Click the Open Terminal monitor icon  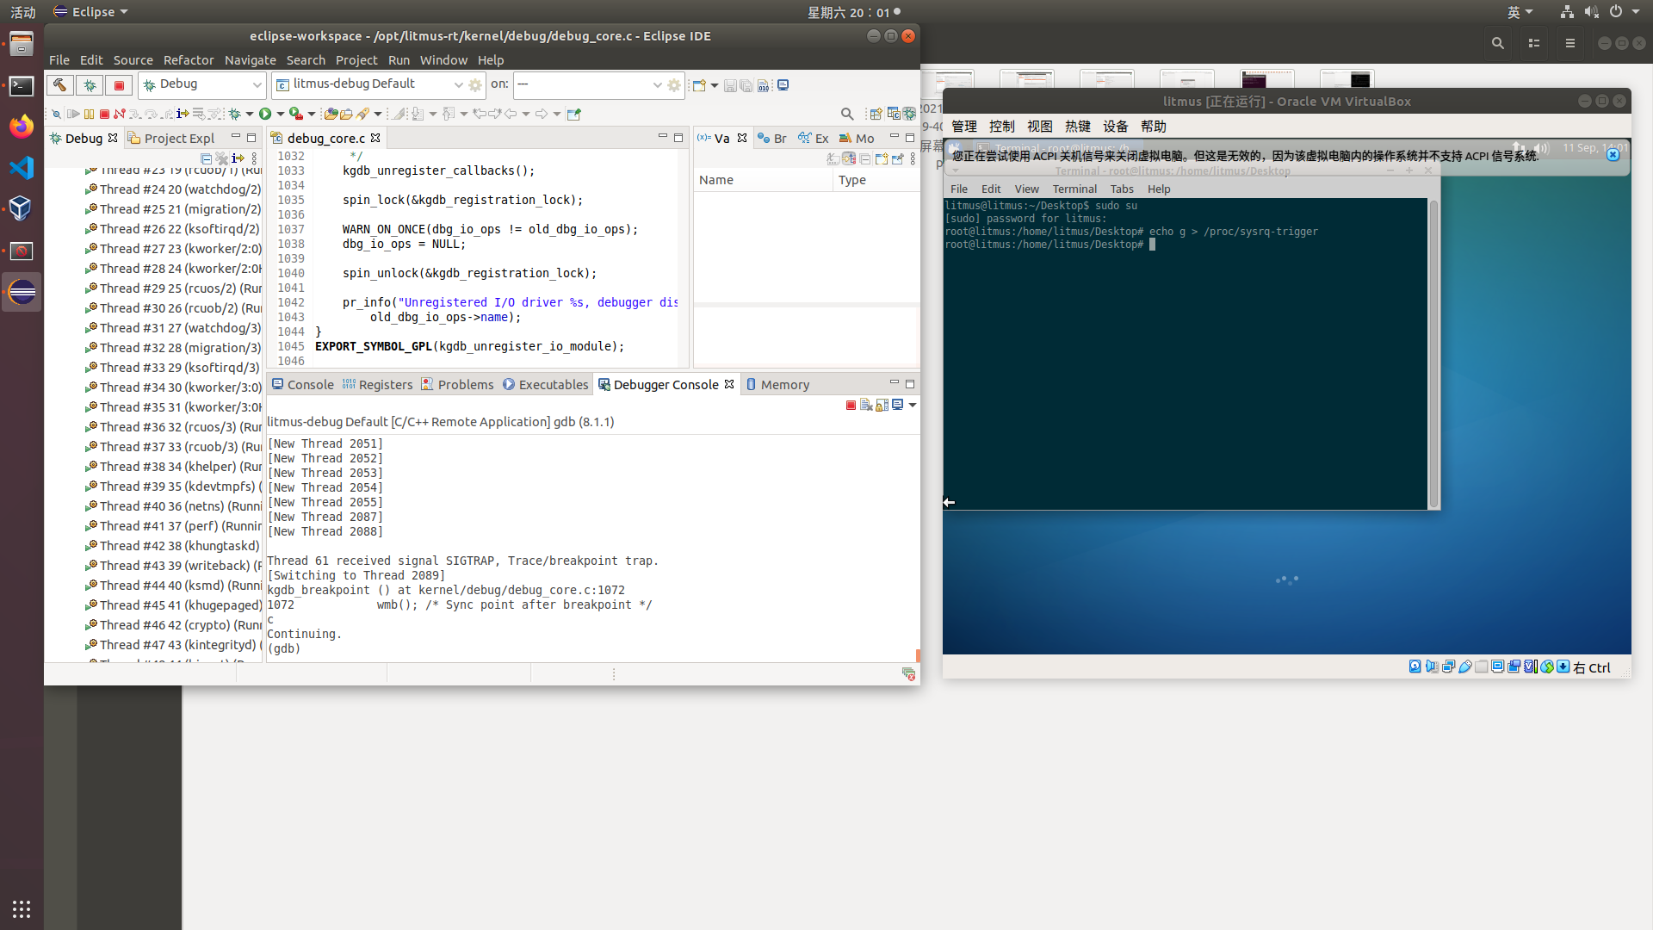coord(783,84)
